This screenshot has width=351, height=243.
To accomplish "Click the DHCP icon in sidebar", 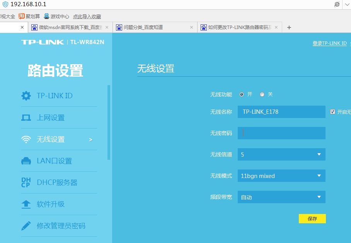I will [x=26, y=183].
